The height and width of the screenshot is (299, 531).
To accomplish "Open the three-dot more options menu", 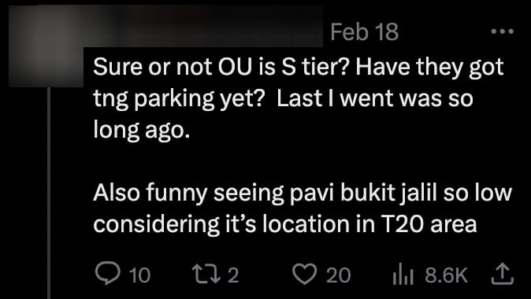I will click(502, 31).
